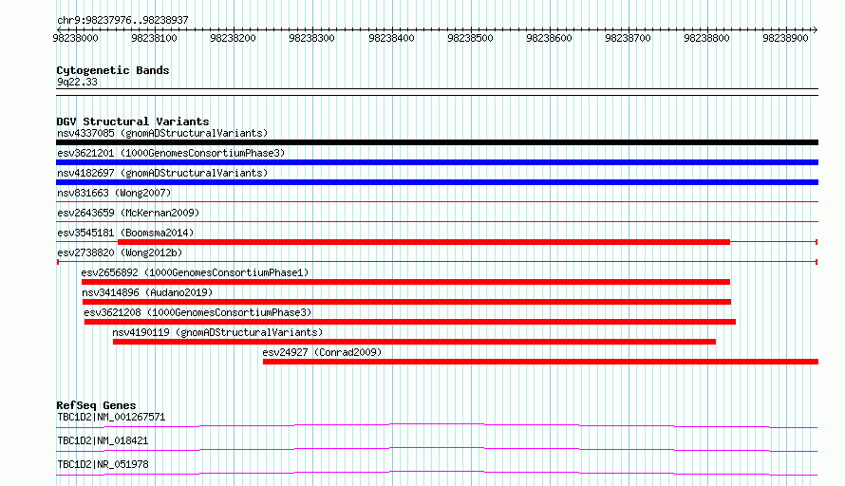The image size is (845, 486).
Task: Click the 9q22.33 cytogenetic band bar
Action: click(437, 92)
